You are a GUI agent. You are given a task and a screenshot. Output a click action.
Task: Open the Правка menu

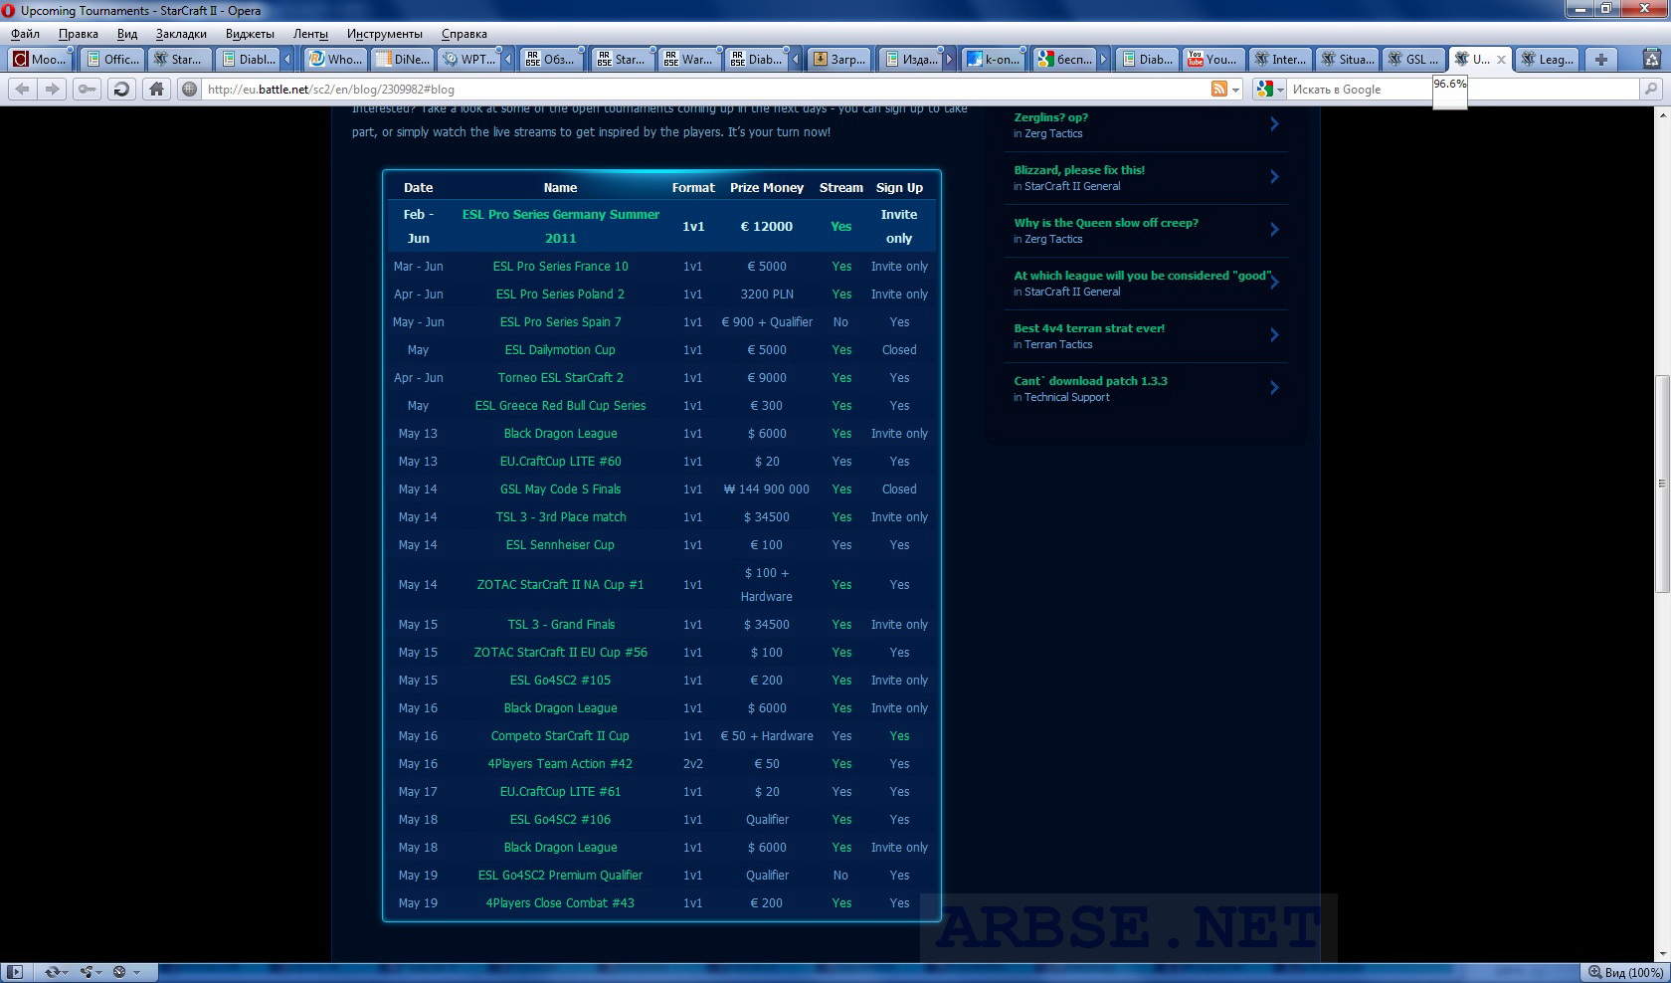click(79, 34)
